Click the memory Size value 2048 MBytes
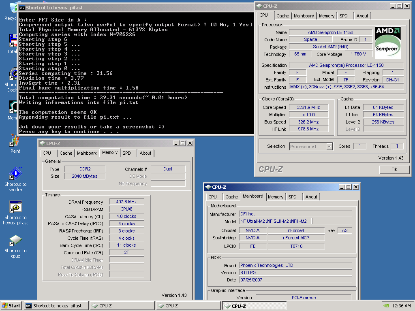Viewport: 415px width, 311px height. [x=85, y=176]
